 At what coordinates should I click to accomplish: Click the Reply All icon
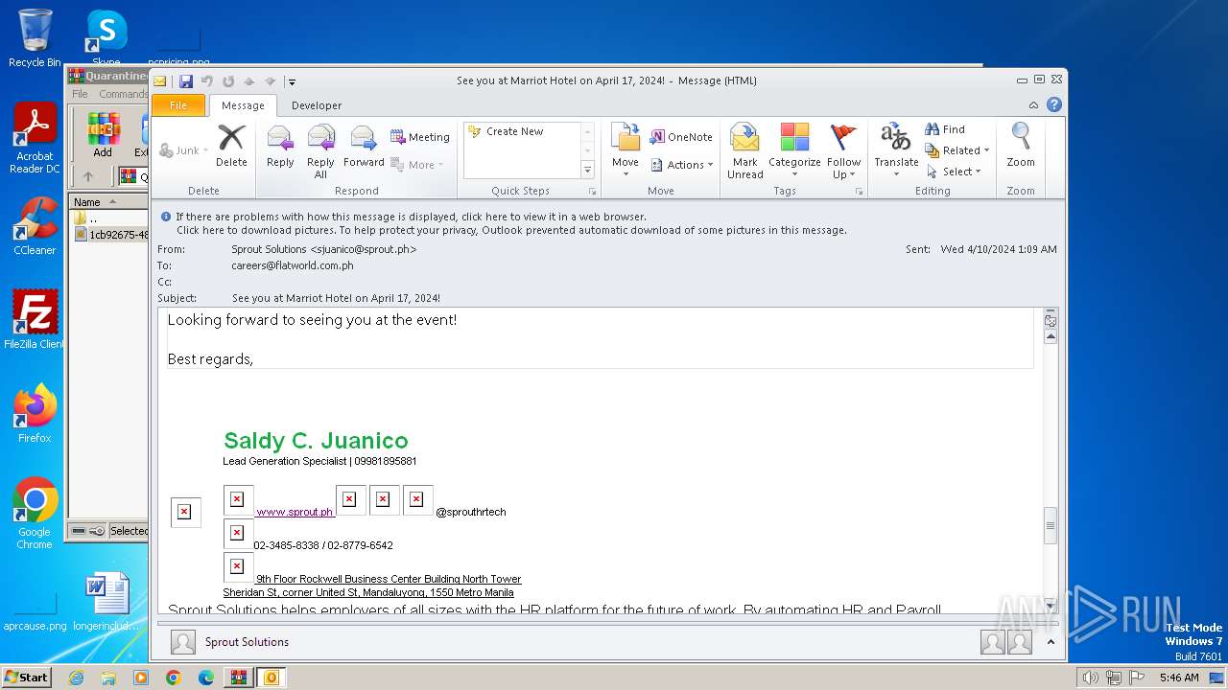320,151
